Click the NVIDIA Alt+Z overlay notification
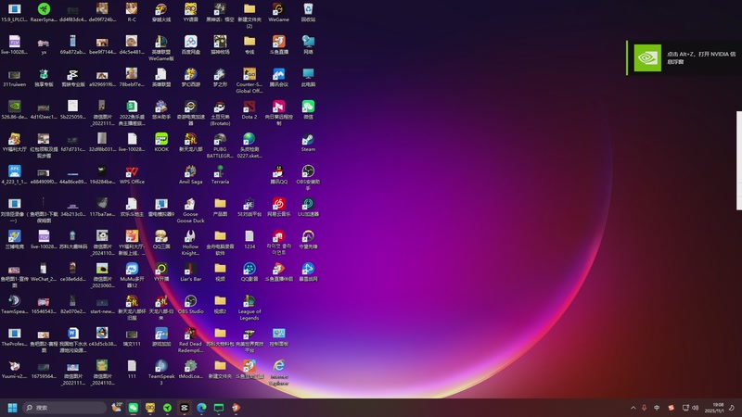The image size is (742, 417). (684, 57)
